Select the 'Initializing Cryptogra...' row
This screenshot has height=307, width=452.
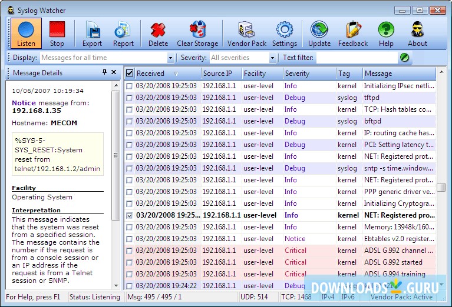pyautogui.click(x=280, y=203)
